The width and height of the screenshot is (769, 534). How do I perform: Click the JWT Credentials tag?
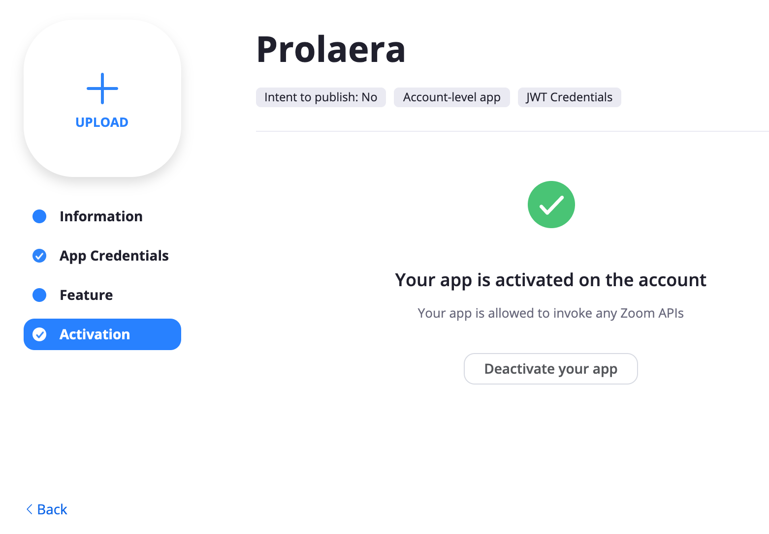pos(569,97)
